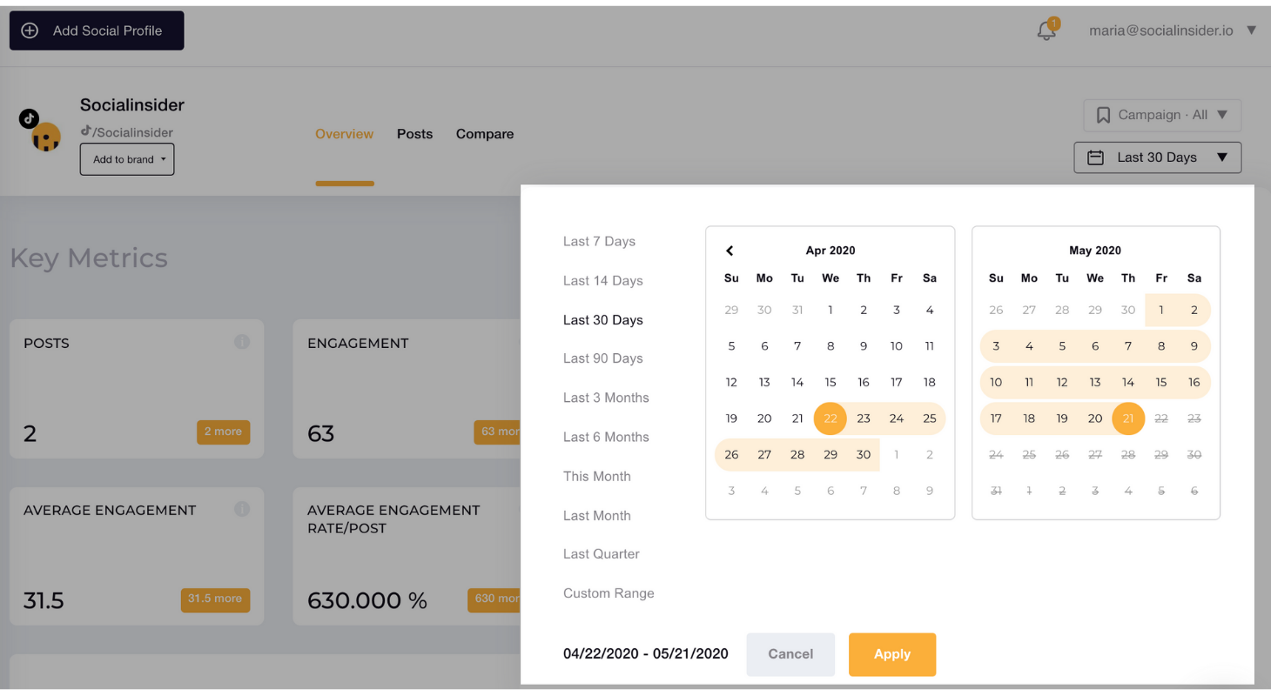This screenshot has height=696, width=1271.
Task: Pick April 26 in the Apr 2020 calendar
Action: tap(731, 454)
